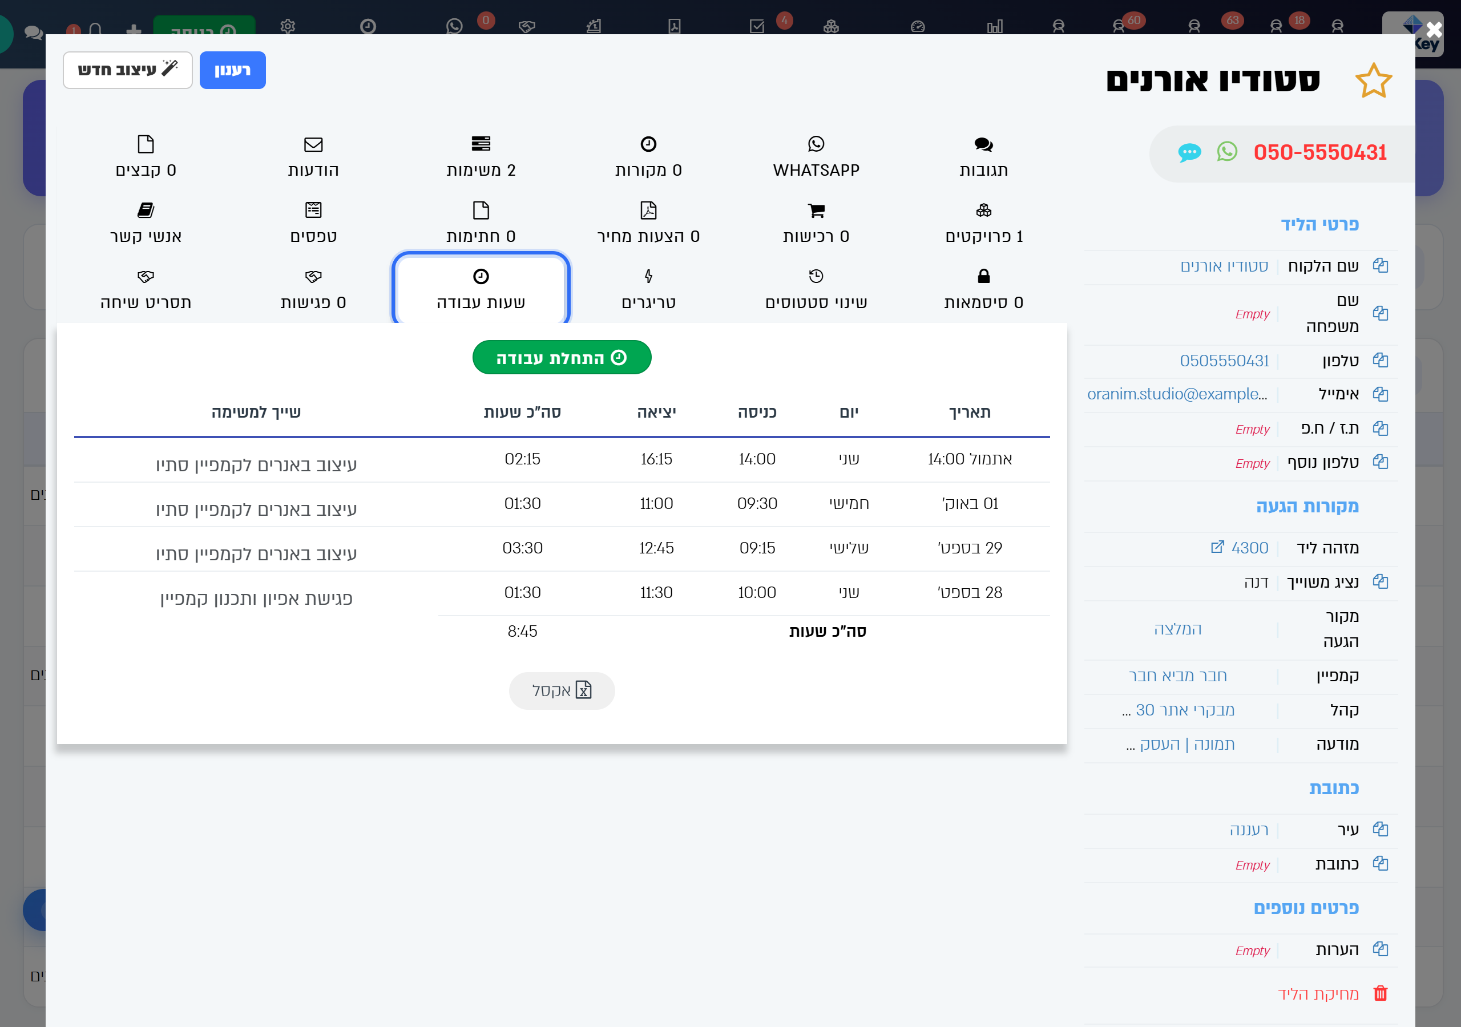Viewport: 1461px width, 1027px height.
Task: Open the 2 משימות tab
Action: pos(481,157)
